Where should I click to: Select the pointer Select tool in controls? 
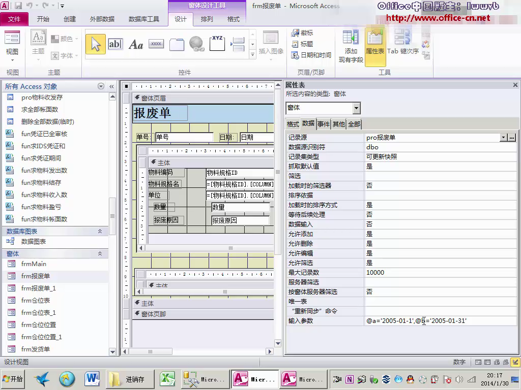(x=96, y=44)
